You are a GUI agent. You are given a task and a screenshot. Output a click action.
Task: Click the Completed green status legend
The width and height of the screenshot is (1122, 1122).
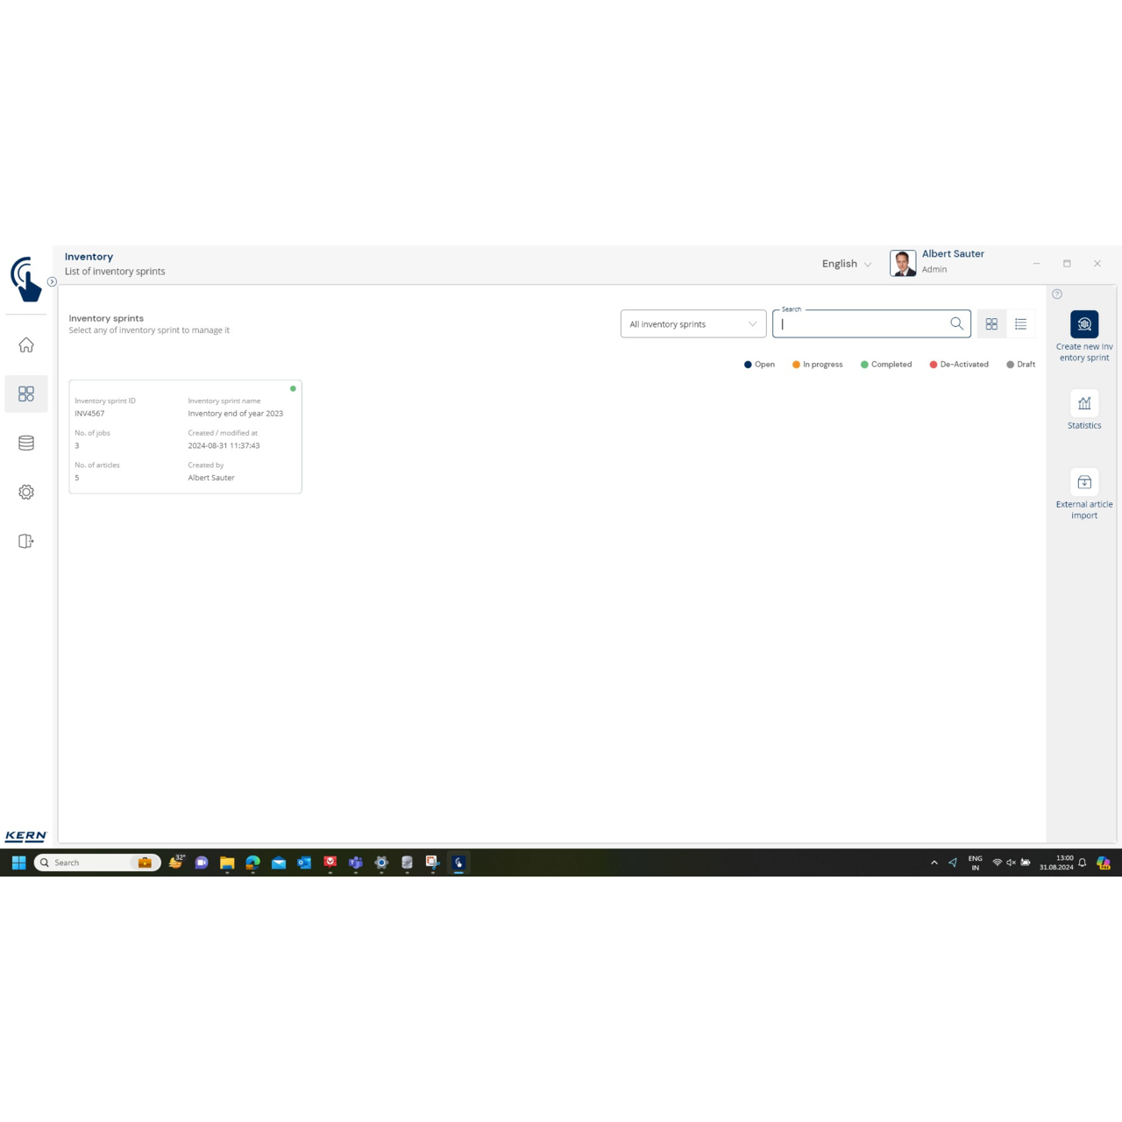point(885,365)
